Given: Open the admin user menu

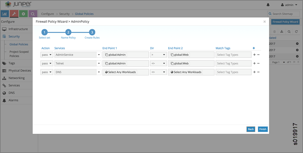Looking at the screenshot, I should tap(289, 5).
